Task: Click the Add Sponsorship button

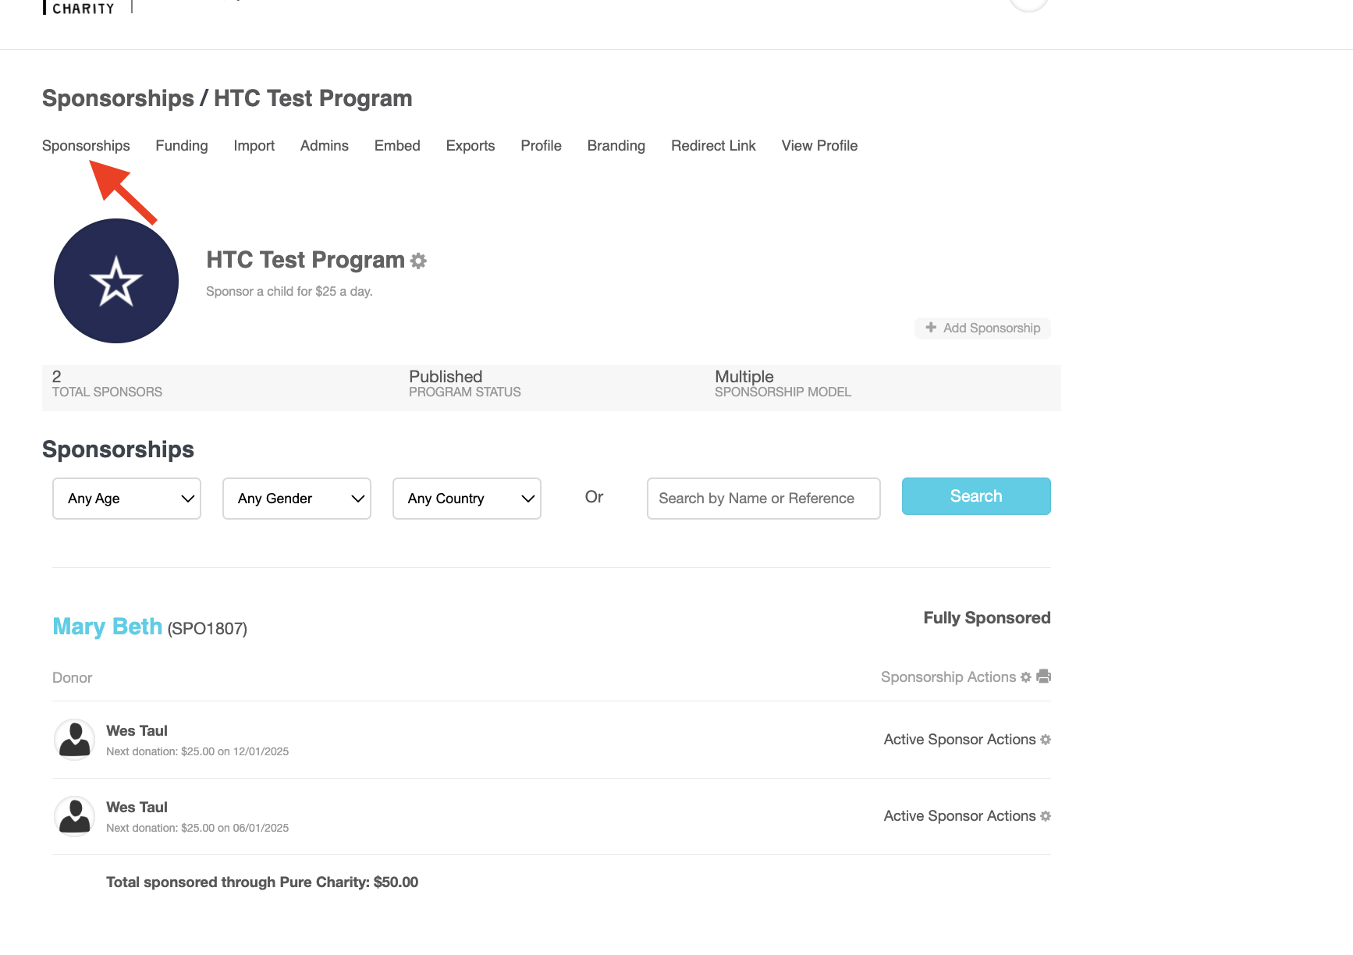Action: [982, 328]
